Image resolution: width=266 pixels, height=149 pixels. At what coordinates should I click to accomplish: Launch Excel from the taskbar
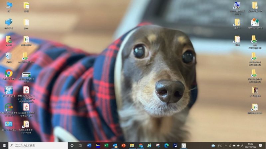click(106, 145)
